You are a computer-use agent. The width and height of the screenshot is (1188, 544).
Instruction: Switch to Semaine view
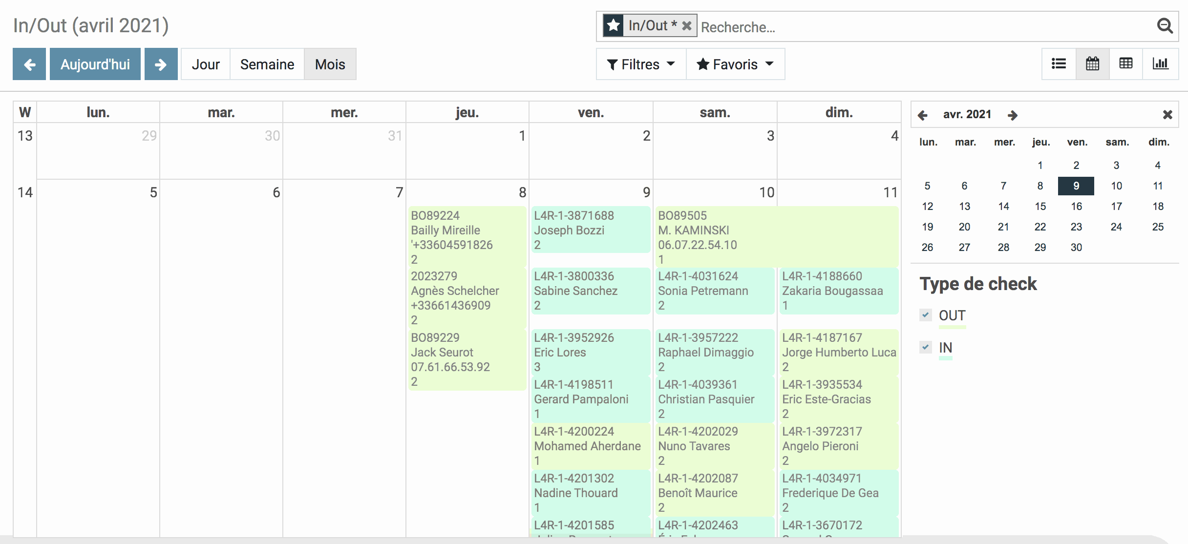point(267,64)
